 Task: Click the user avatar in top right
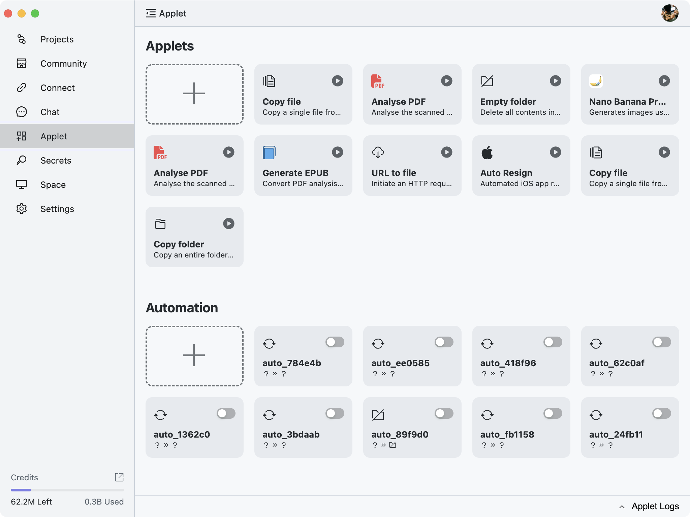point(669,13)
